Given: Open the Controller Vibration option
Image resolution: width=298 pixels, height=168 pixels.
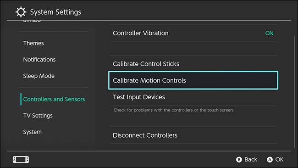Looking at the screenshot, I should click(193, 33).
